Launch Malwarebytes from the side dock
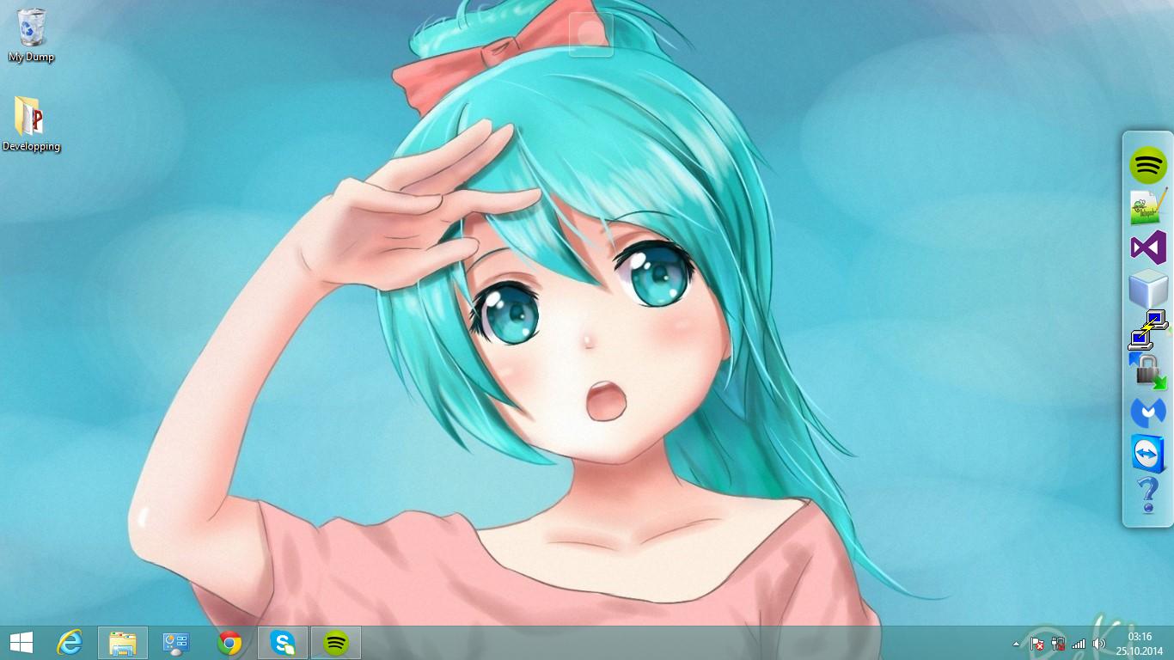 click(x=1148, y=412)
